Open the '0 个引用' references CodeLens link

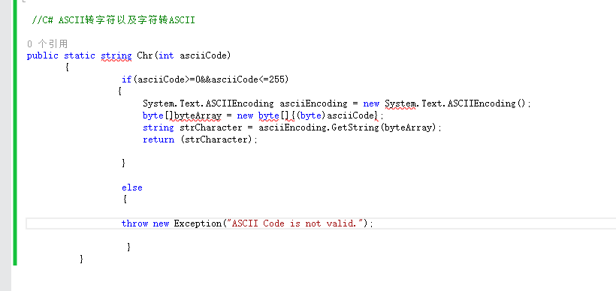coord(47,44)
